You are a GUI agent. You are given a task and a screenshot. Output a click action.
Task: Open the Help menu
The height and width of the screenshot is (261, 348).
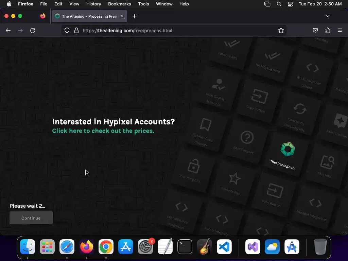tap(184, 4)
